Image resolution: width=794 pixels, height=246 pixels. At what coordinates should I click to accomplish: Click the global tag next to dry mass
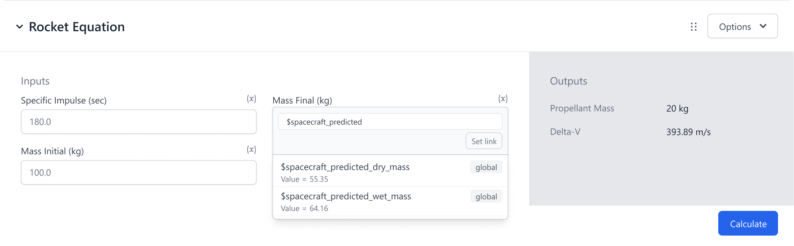pyautogui.click(x=486, y=167)
